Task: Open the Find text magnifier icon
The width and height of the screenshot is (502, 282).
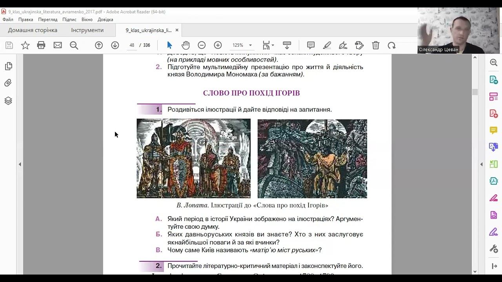Action: click(74, 45)
